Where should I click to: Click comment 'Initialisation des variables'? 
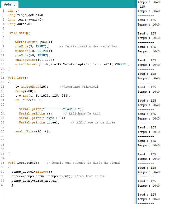pyautogui.click(x=88, y=46)
